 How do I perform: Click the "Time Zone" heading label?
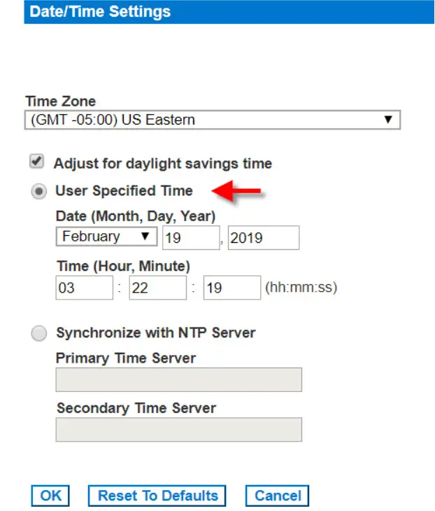tap(60, 101)
